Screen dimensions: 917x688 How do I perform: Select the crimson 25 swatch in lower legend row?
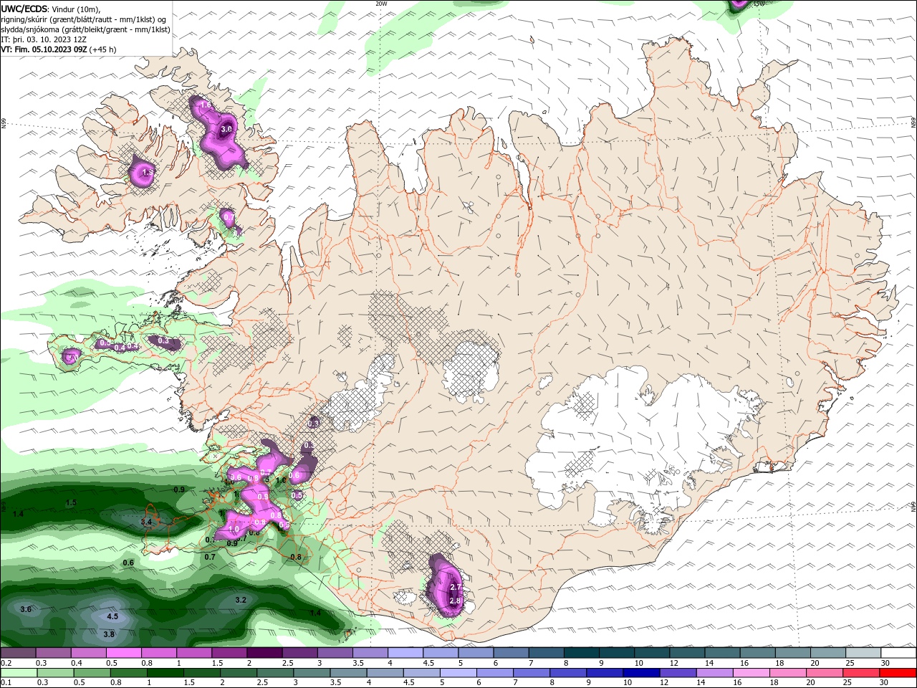pos(862,673)
